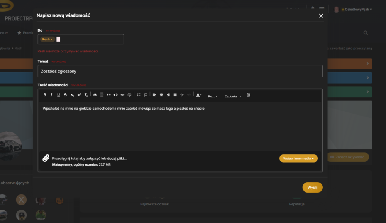Preview the message

[248, 95]
